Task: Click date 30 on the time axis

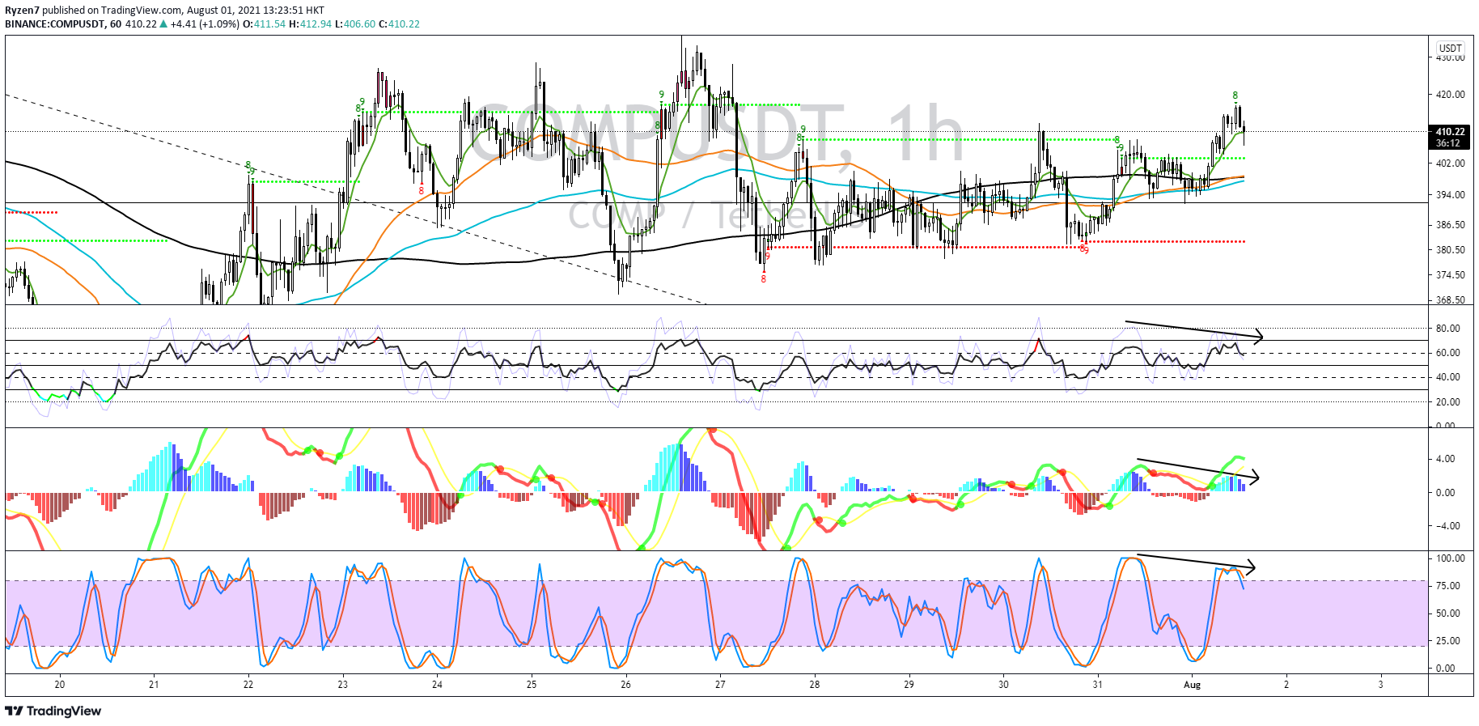Action: (1003, 684)
